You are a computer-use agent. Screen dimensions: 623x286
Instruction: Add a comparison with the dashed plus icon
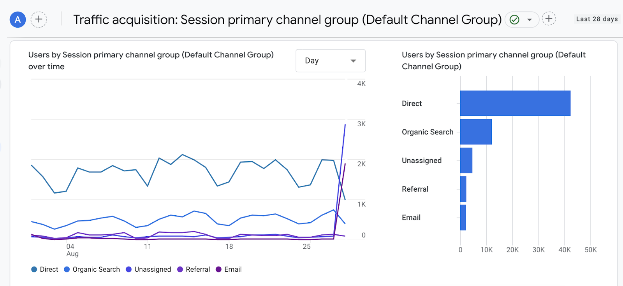pyautogui.click(x=39, y=19)
